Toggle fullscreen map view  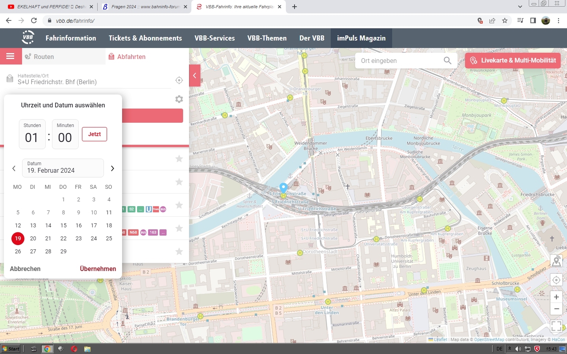[556, 326]
